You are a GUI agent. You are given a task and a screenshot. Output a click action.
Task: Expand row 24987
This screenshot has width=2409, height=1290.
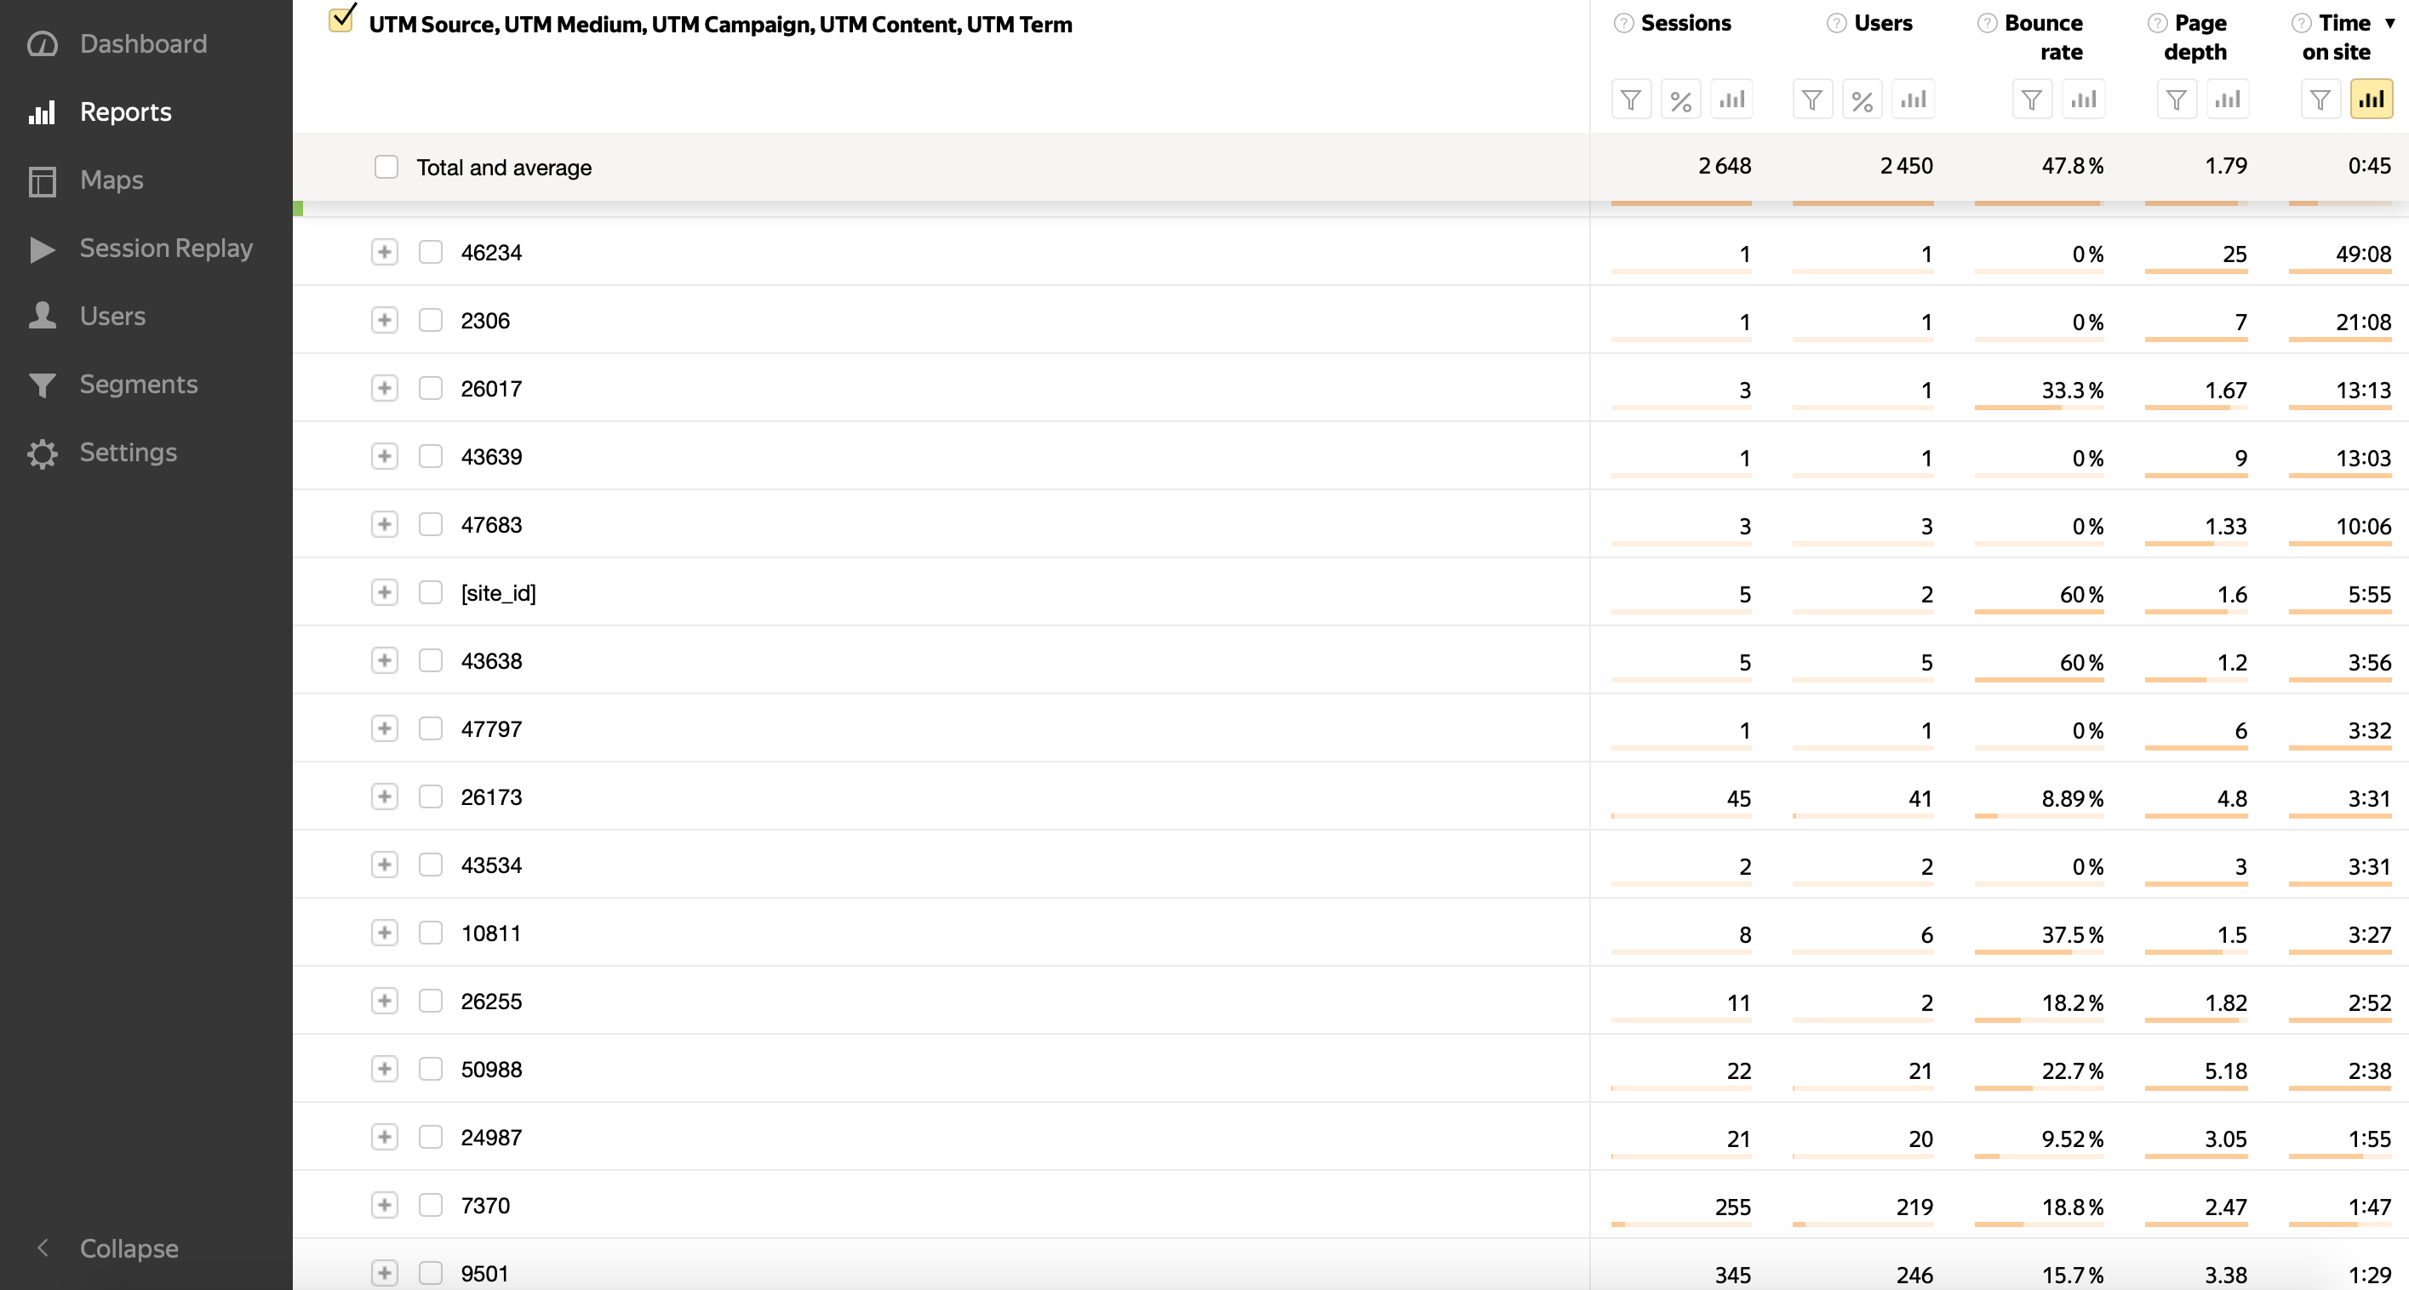[385, 1137]
